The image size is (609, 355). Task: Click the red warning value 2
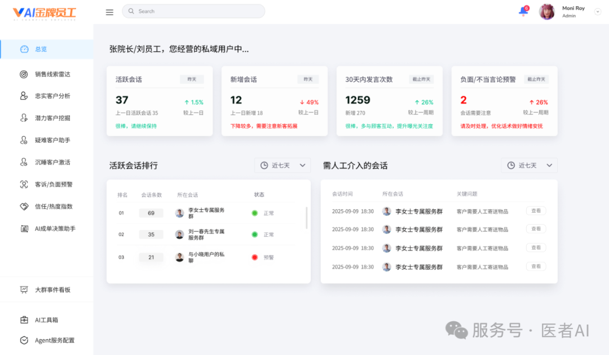464,100
